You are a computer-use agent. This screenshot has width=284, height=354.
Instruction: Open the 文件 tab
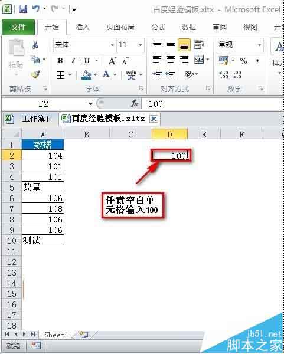(x=18, y=27)
